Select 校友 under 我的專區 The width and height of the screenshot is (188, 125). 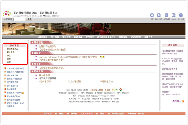[x=9, y=59]
